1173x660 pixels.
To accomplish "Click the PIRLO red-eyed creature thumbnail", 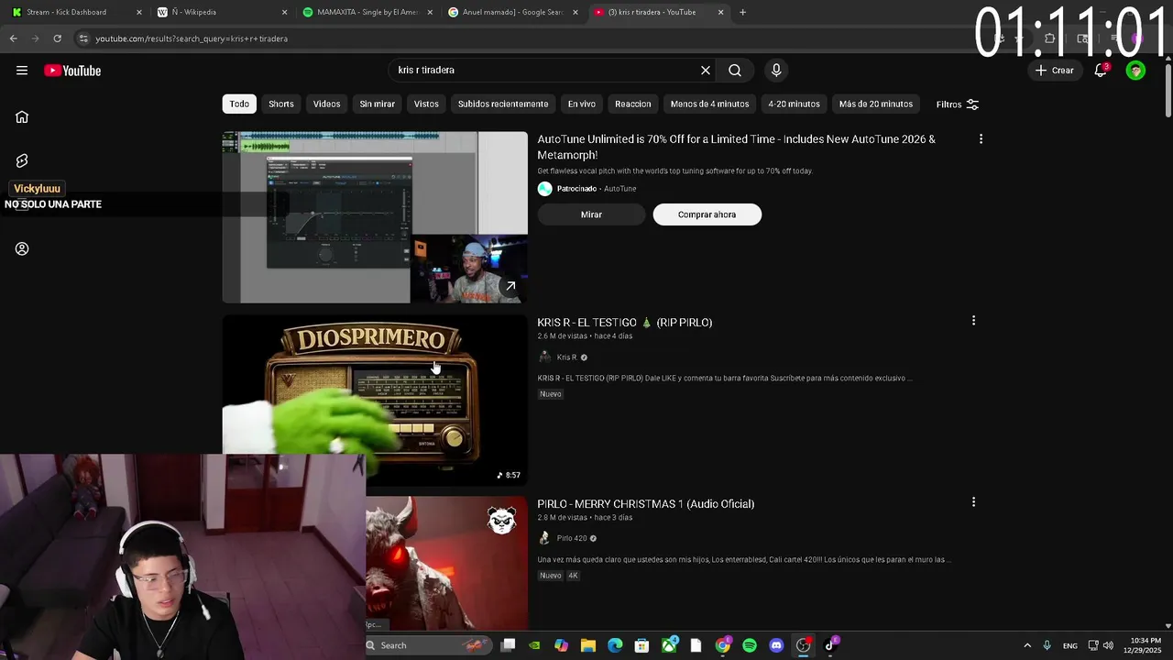I will pos(446,563).
